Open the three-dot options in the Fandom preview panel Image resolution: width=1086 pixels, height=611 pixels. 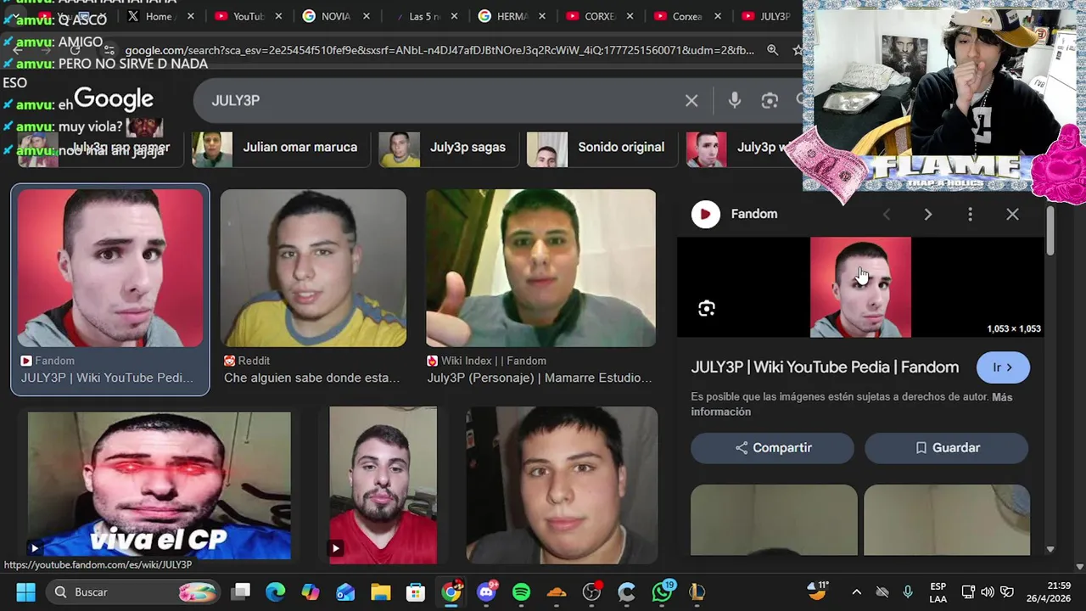pyautogui.click(x=970, y=215)
